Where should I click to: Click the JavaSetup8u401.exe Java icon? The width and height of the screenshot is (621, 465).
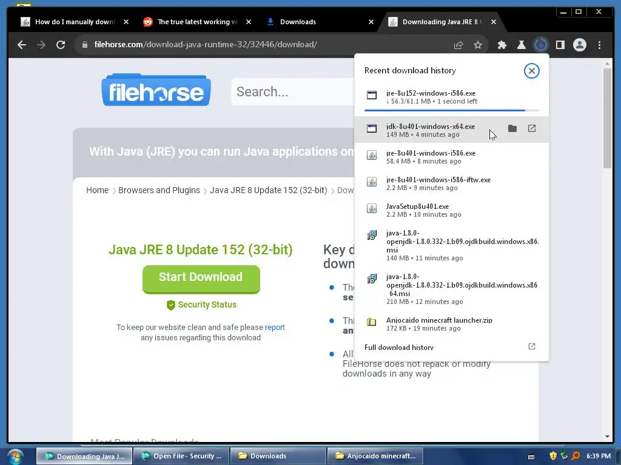tap(372, 208)
